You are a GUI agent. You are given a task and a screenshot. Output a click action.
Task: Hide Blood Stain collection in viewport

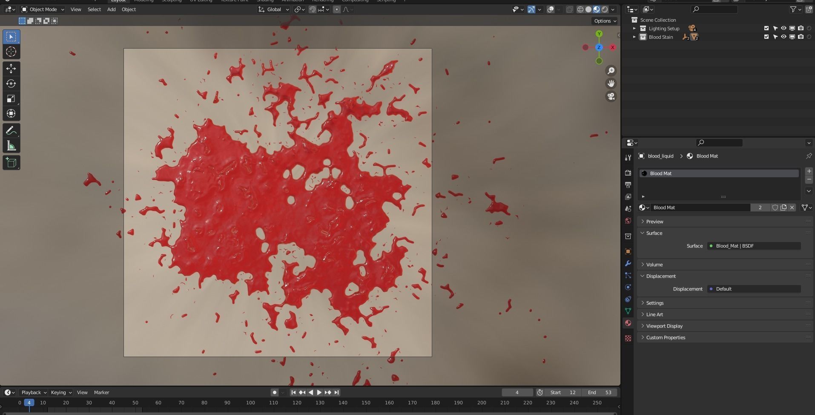(x=783, y=37)
